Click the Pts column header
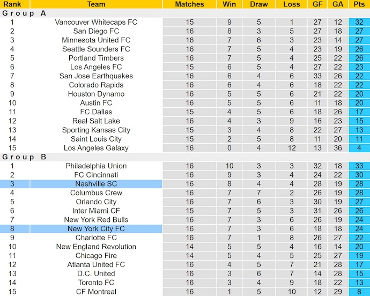The height and width of the screenshot is (296, 370). pos(359,4)
